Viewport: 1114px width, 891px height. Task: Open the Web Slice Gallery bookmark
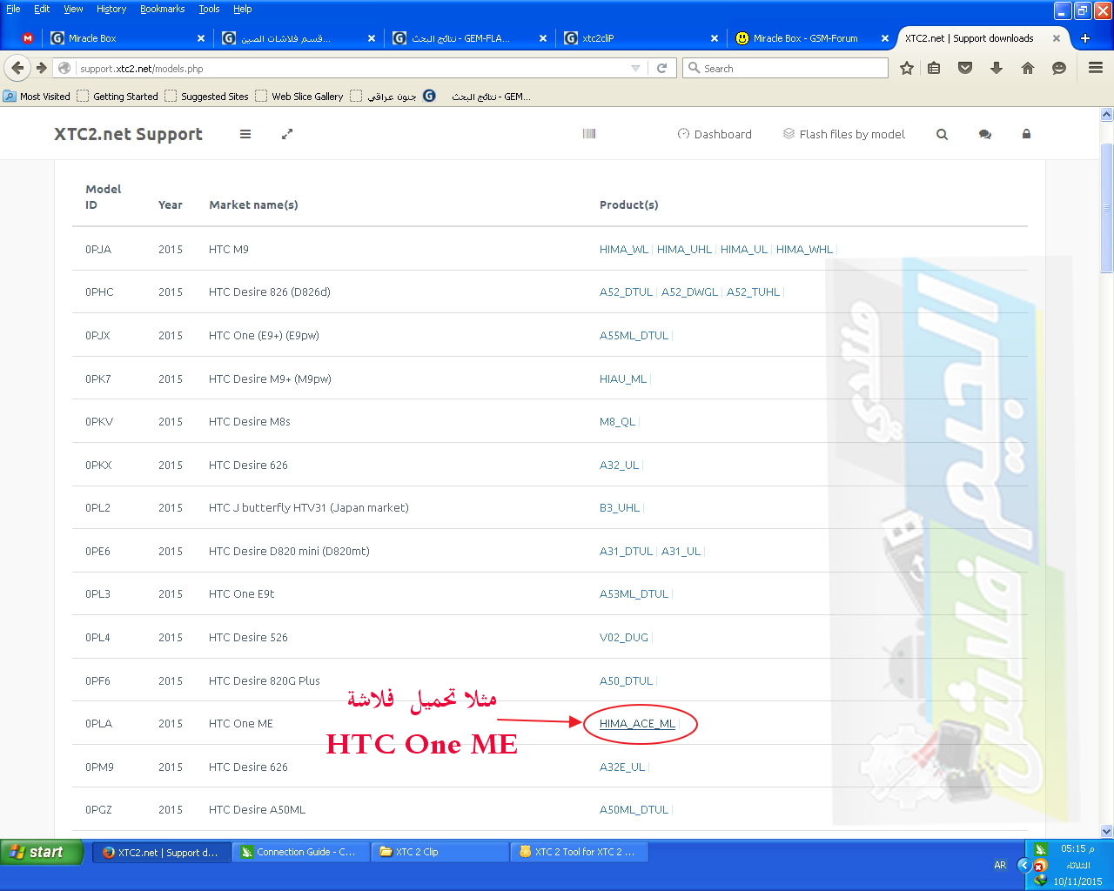[x=299, y=97]
